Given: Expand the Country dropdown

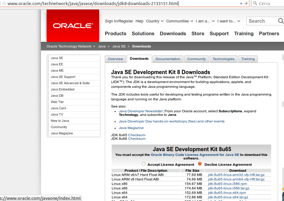Looking at the screenshot, I should (x=155, y=21).
